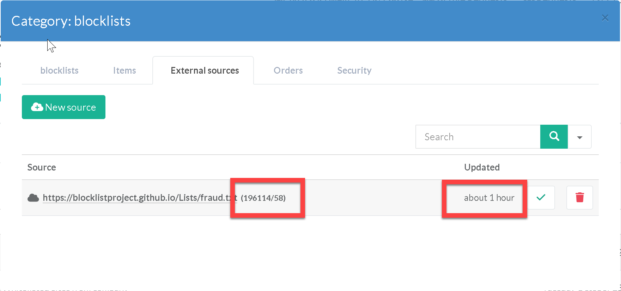Click the magnifying glass search button
Screen dimensions: 621x291
point(554,137)
